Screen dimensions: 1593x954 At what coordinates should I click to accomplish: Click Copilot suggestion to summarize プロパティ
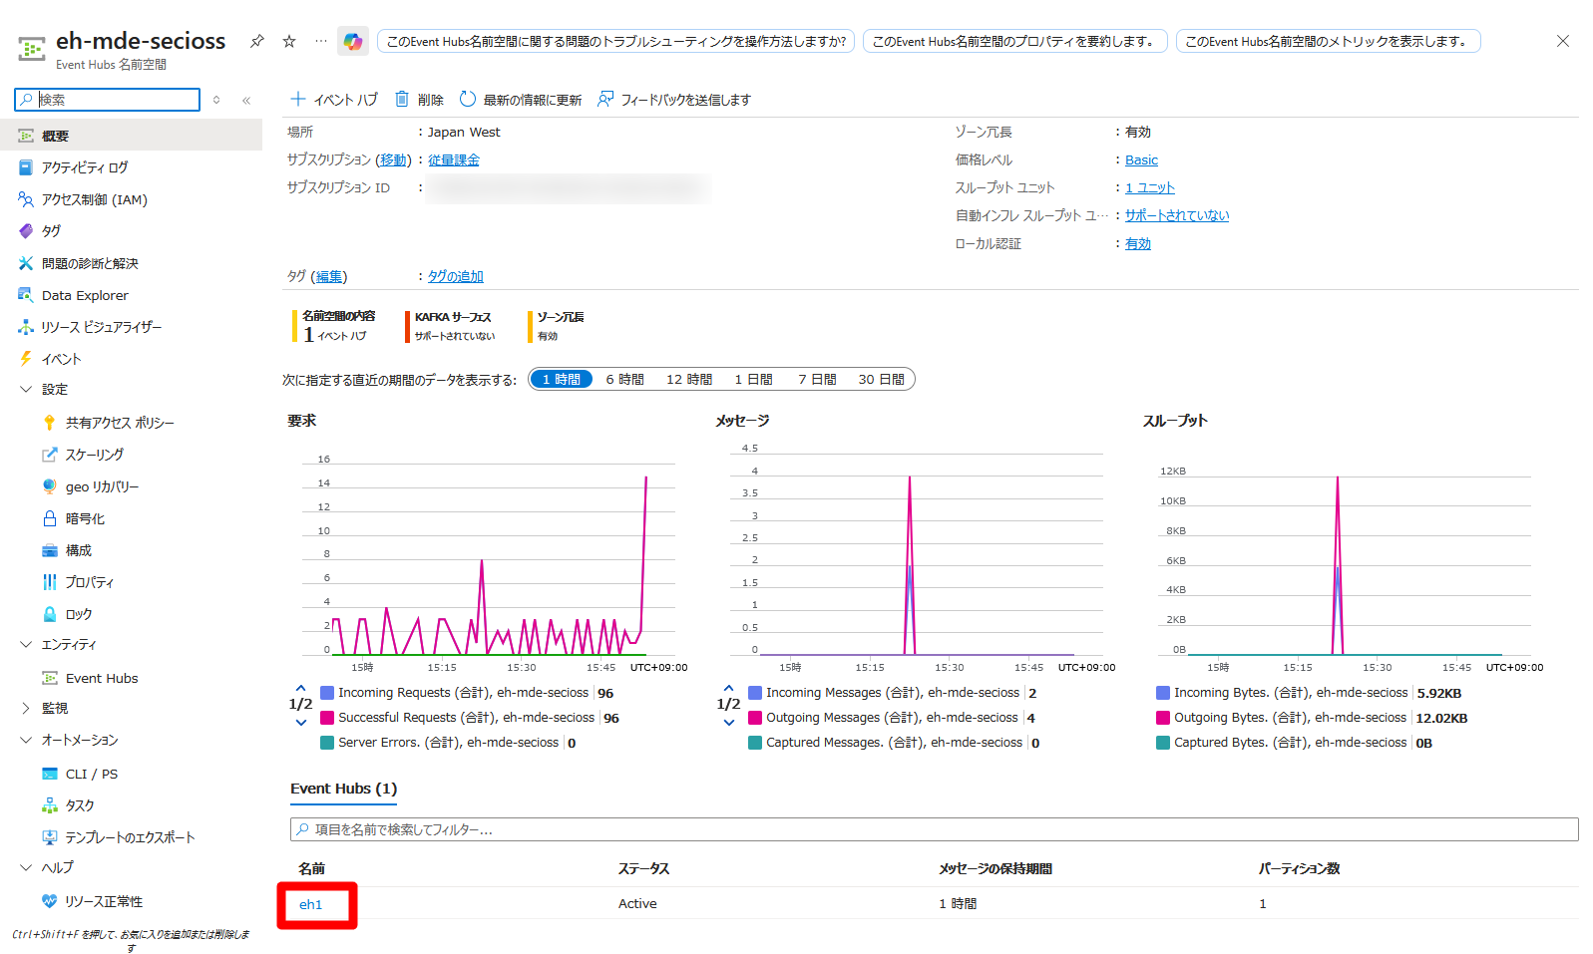coord(1014,41)
